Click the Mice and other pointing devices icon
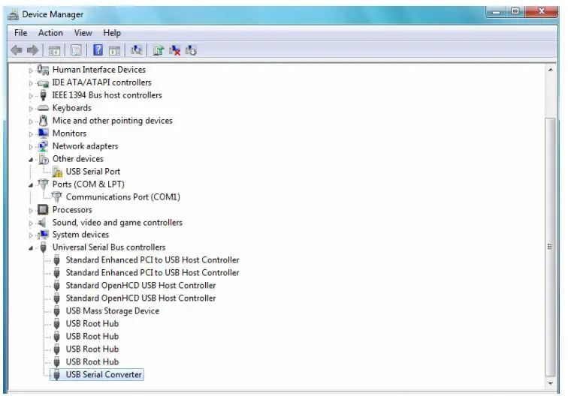 (x=43, y=121)
